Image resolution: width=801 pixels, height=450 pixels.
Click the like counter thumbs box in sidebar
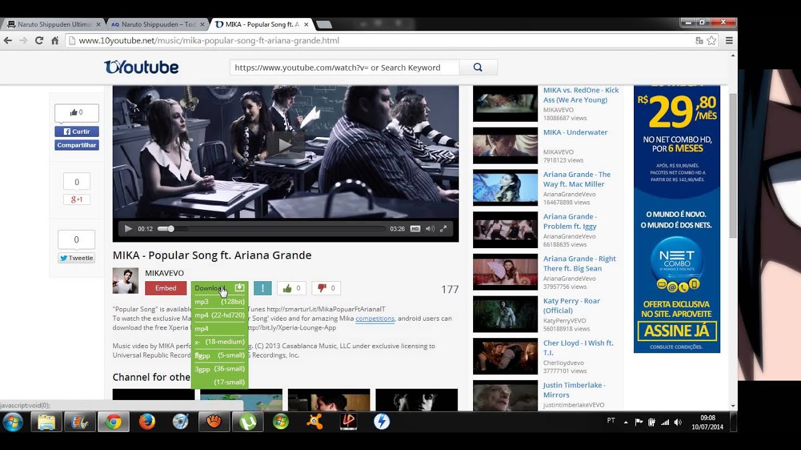[76, 112]
